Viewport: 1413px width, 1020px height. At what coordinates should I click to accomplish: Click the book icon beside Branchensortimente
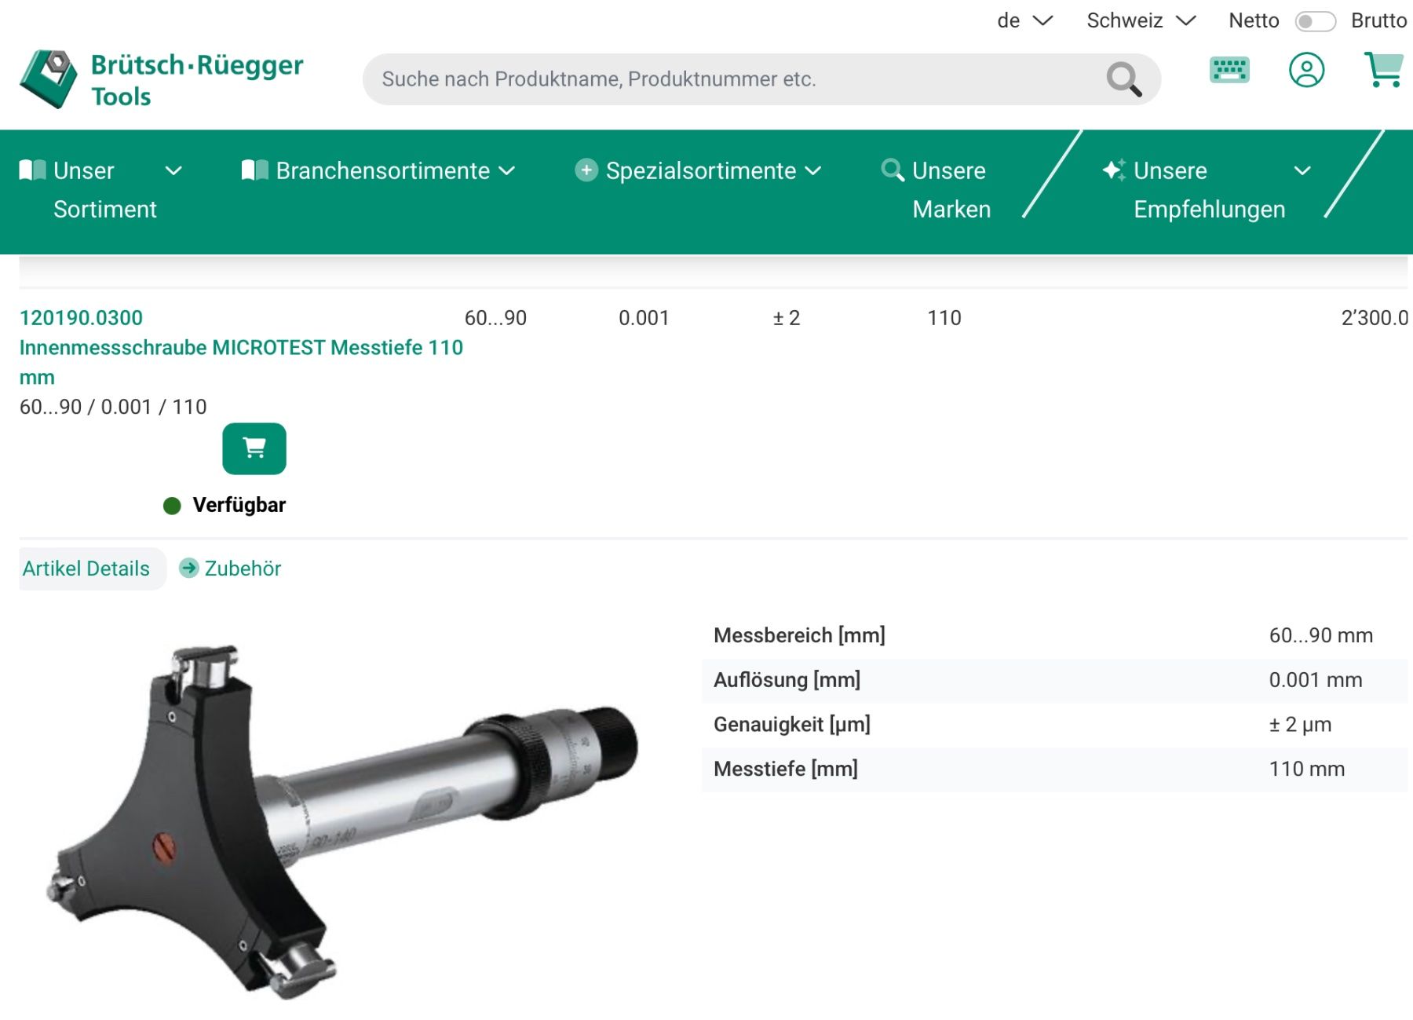[x=255, y=170]
